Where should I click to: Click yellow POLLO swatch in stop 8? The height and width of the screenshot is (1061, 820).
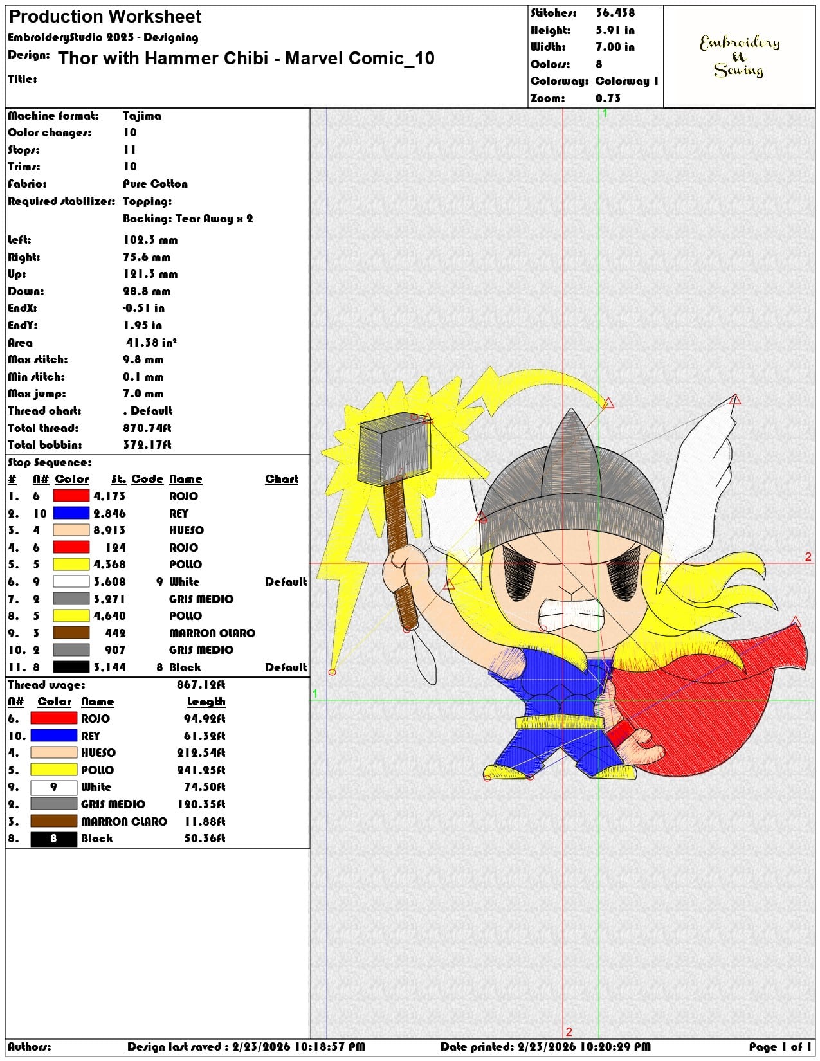(71, 616)
